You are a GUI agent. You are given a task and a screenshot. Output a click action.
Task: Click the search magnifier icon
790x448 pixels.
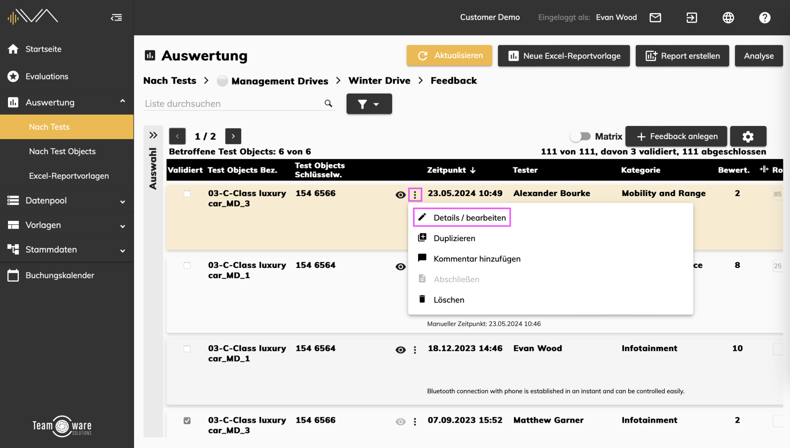pos(328,103)
